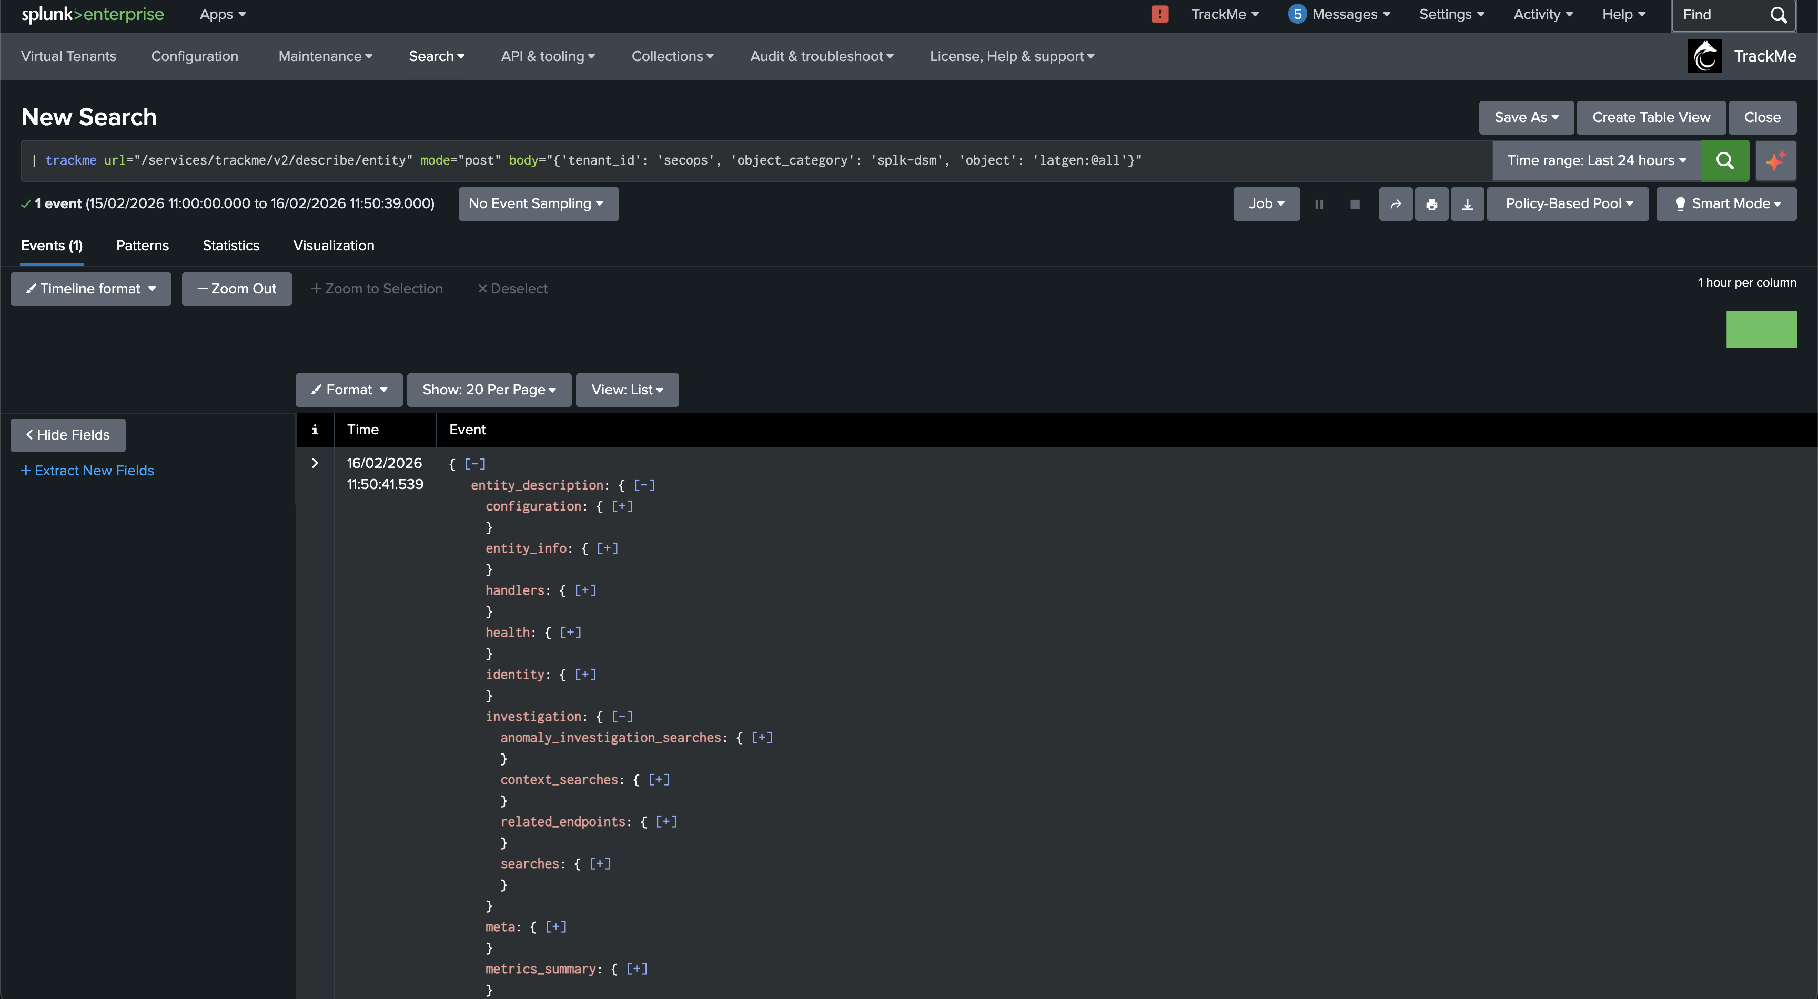The image size is (1818, 999).
Task: Print the search results
Action: [1431, 205]
